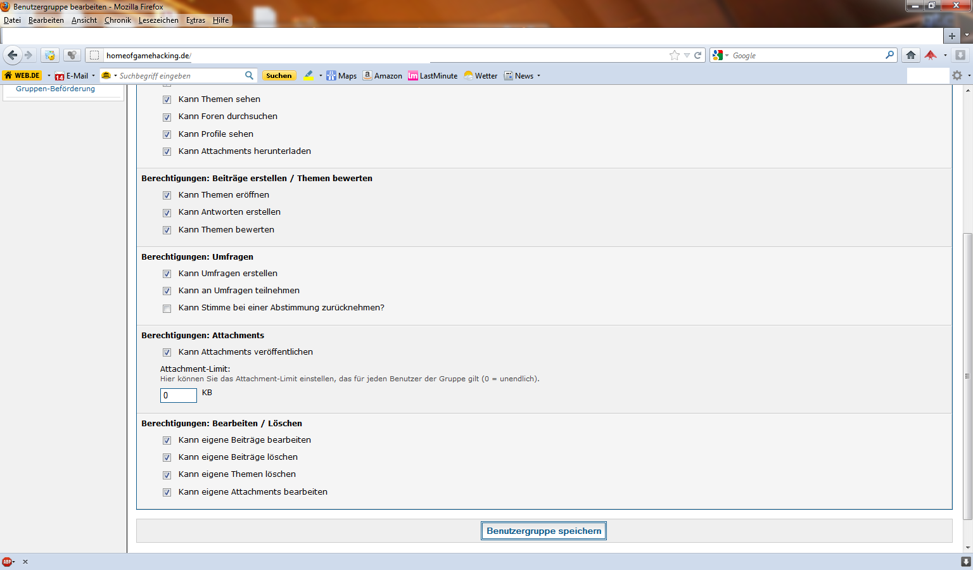Toggle 'Kann eigene Themen löschen' checkbox
The width and height of the screenshot is (973, 570).
click(167, 475)
